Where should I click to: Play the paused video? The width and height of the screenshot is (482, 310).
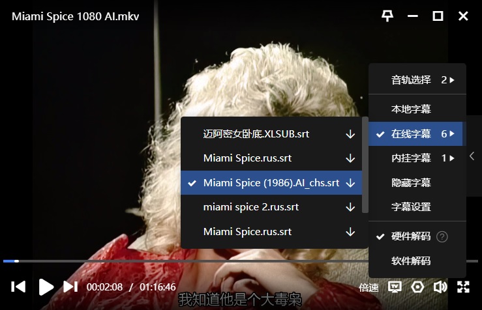click(x=46, y=287)
